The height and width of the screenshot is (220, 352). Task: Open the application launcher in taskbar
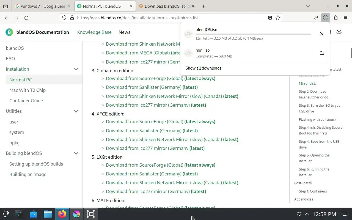click(x=6, y=214)
